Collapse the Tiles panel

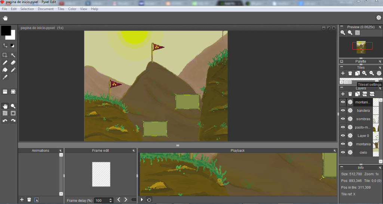pos(342,67)
